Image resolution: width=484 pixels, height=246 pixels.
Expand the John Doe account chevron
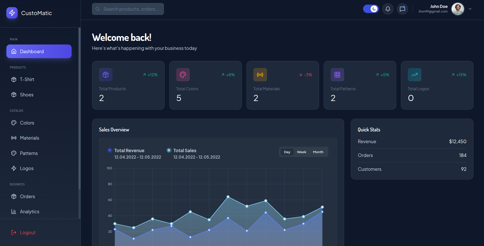tap(470, 9)
